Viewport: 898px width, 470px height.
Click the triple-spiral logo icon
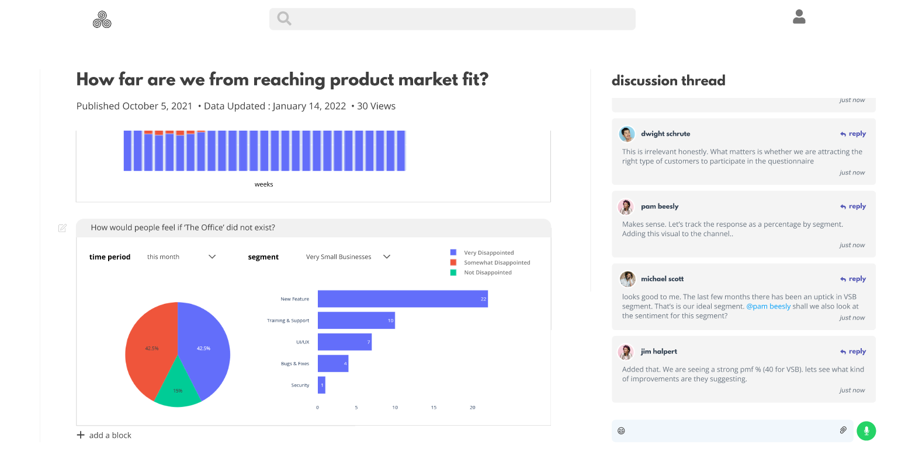102,20
